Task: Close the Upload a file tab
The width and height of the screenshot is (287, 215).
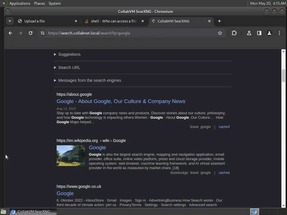Action: (x=76, y=21)
